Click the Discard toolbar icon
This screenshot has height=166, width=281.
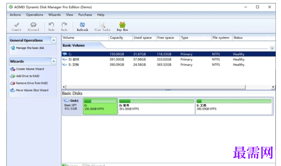[x=33, y=25]
